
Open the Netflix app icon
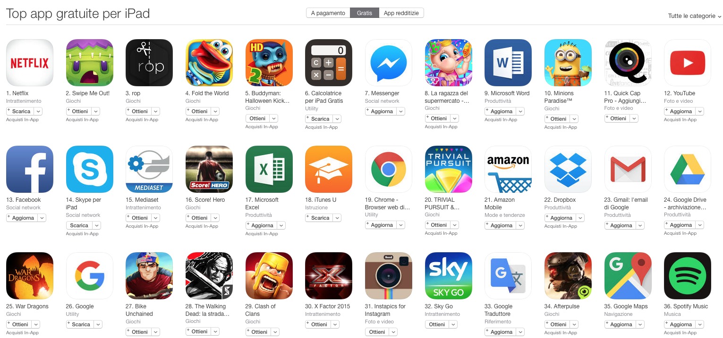coord(30,63)
